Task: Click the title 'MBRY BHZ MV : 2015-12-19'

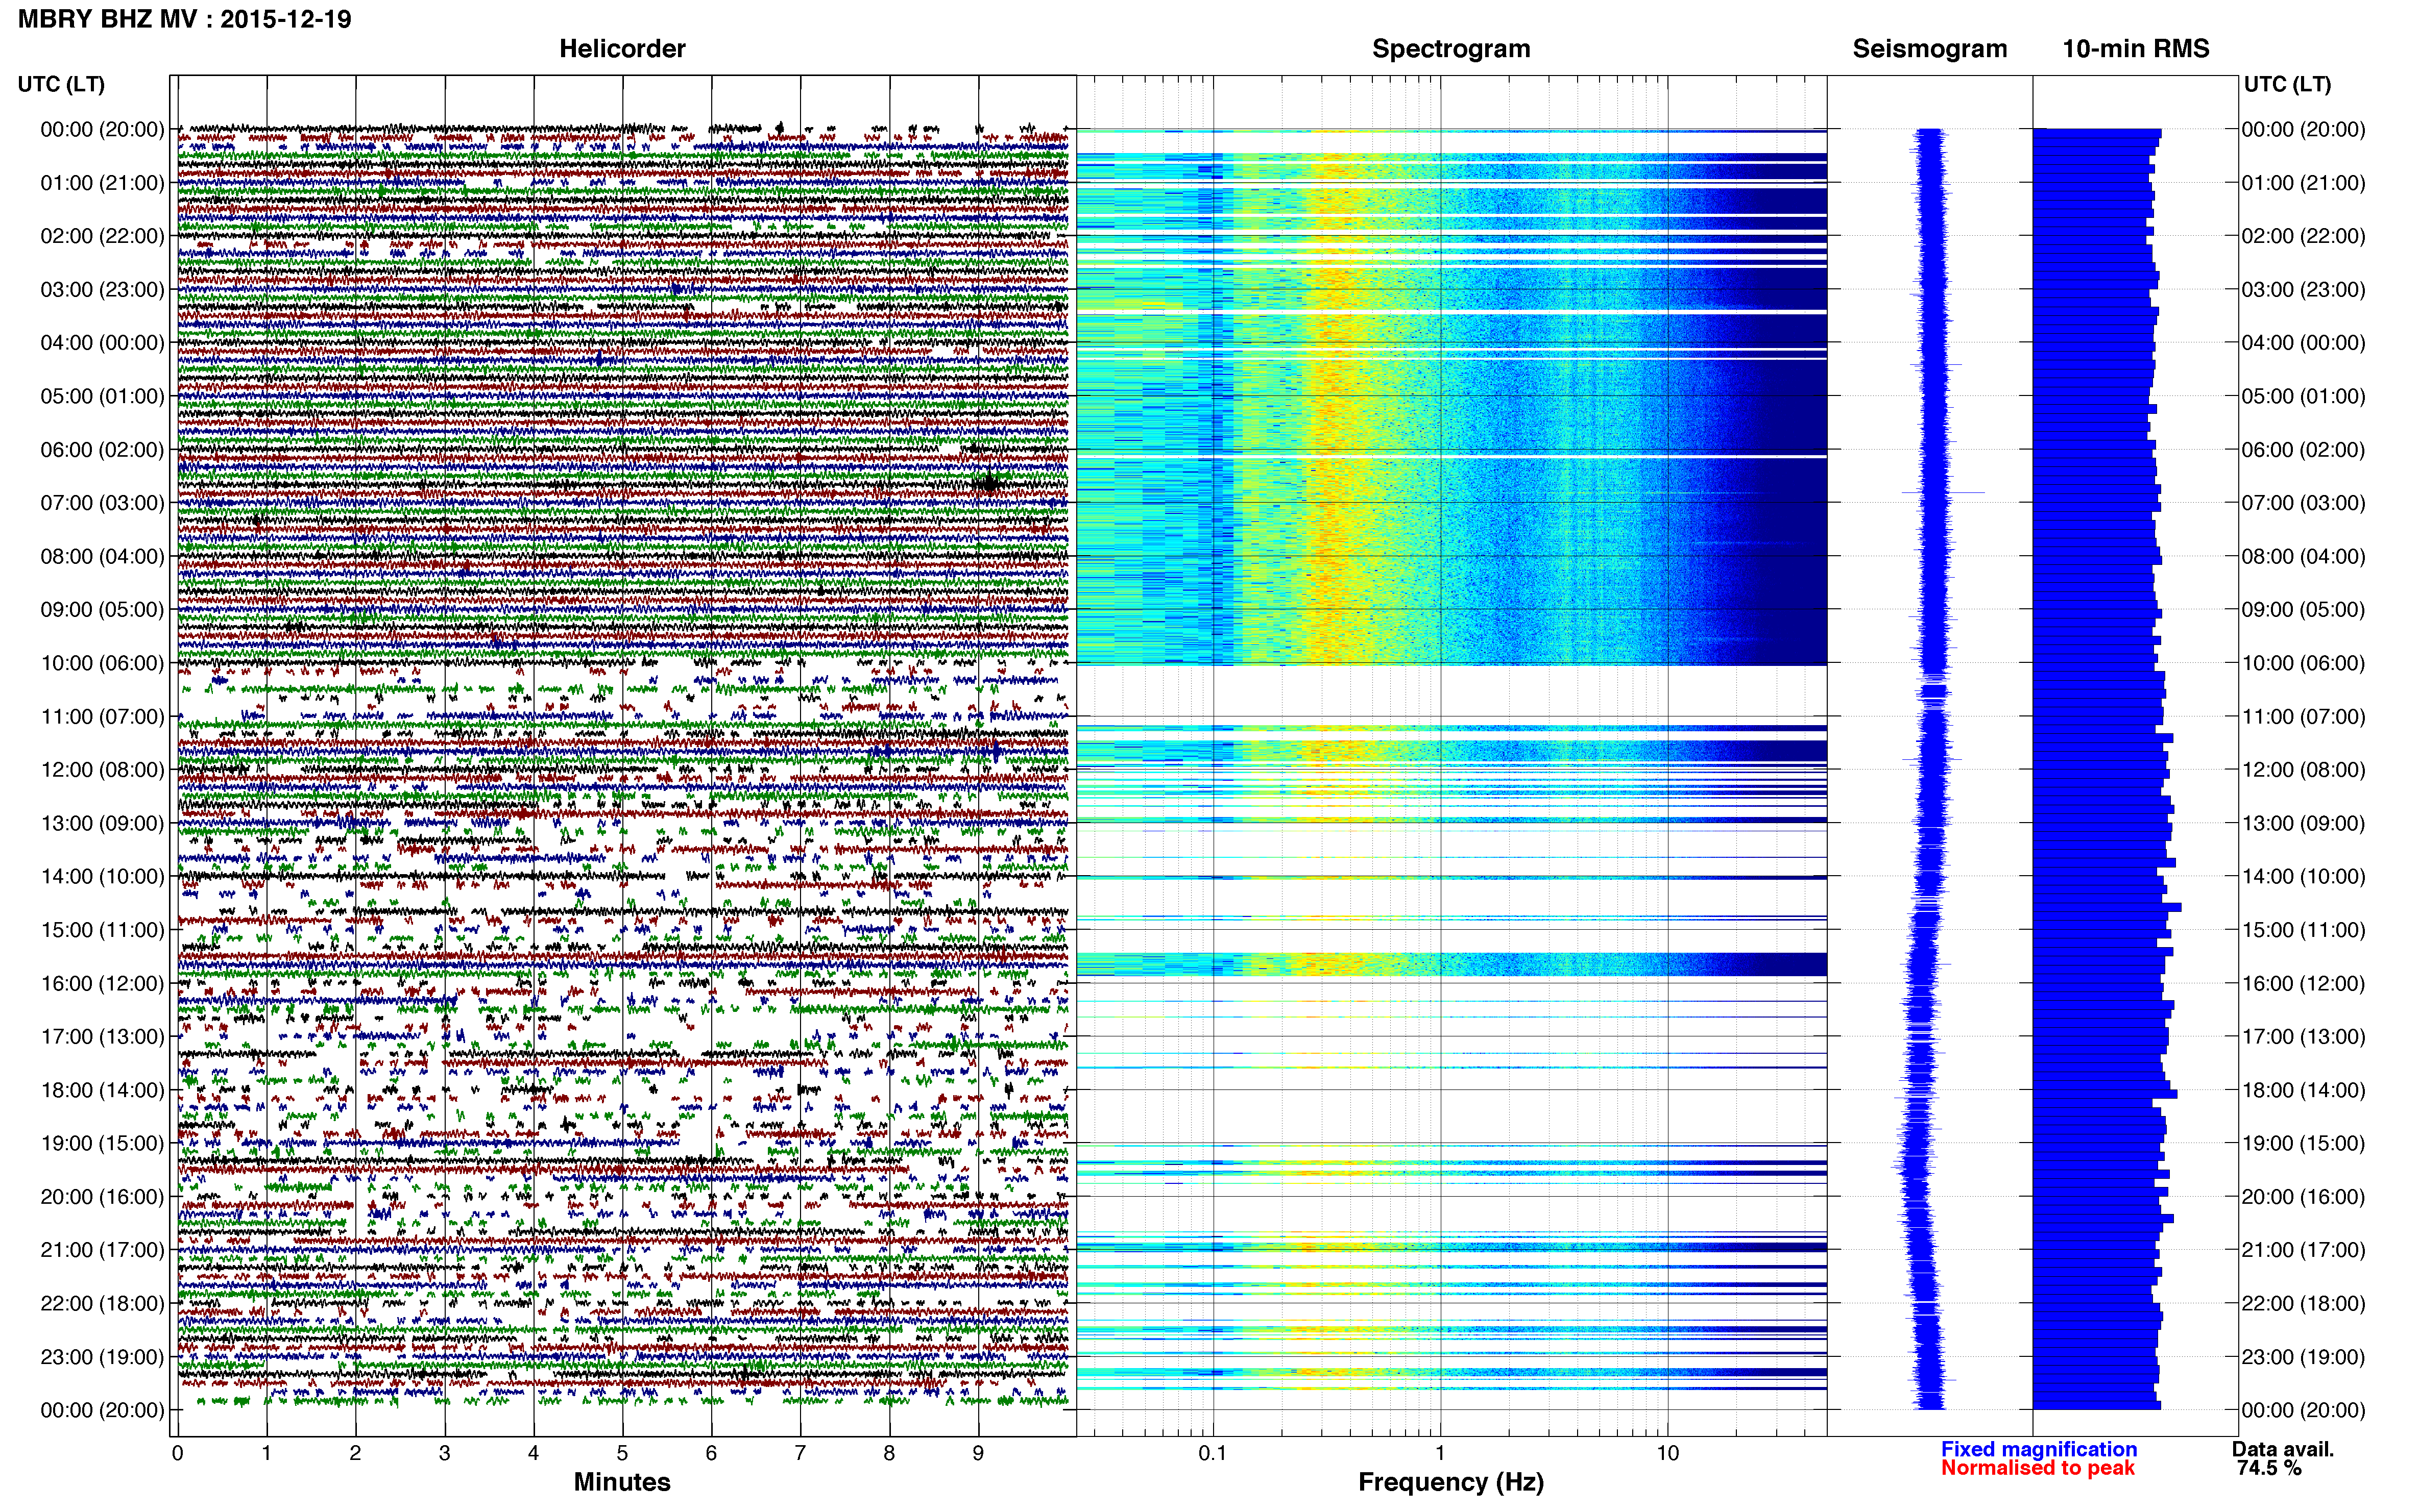Action: [185, 19]
